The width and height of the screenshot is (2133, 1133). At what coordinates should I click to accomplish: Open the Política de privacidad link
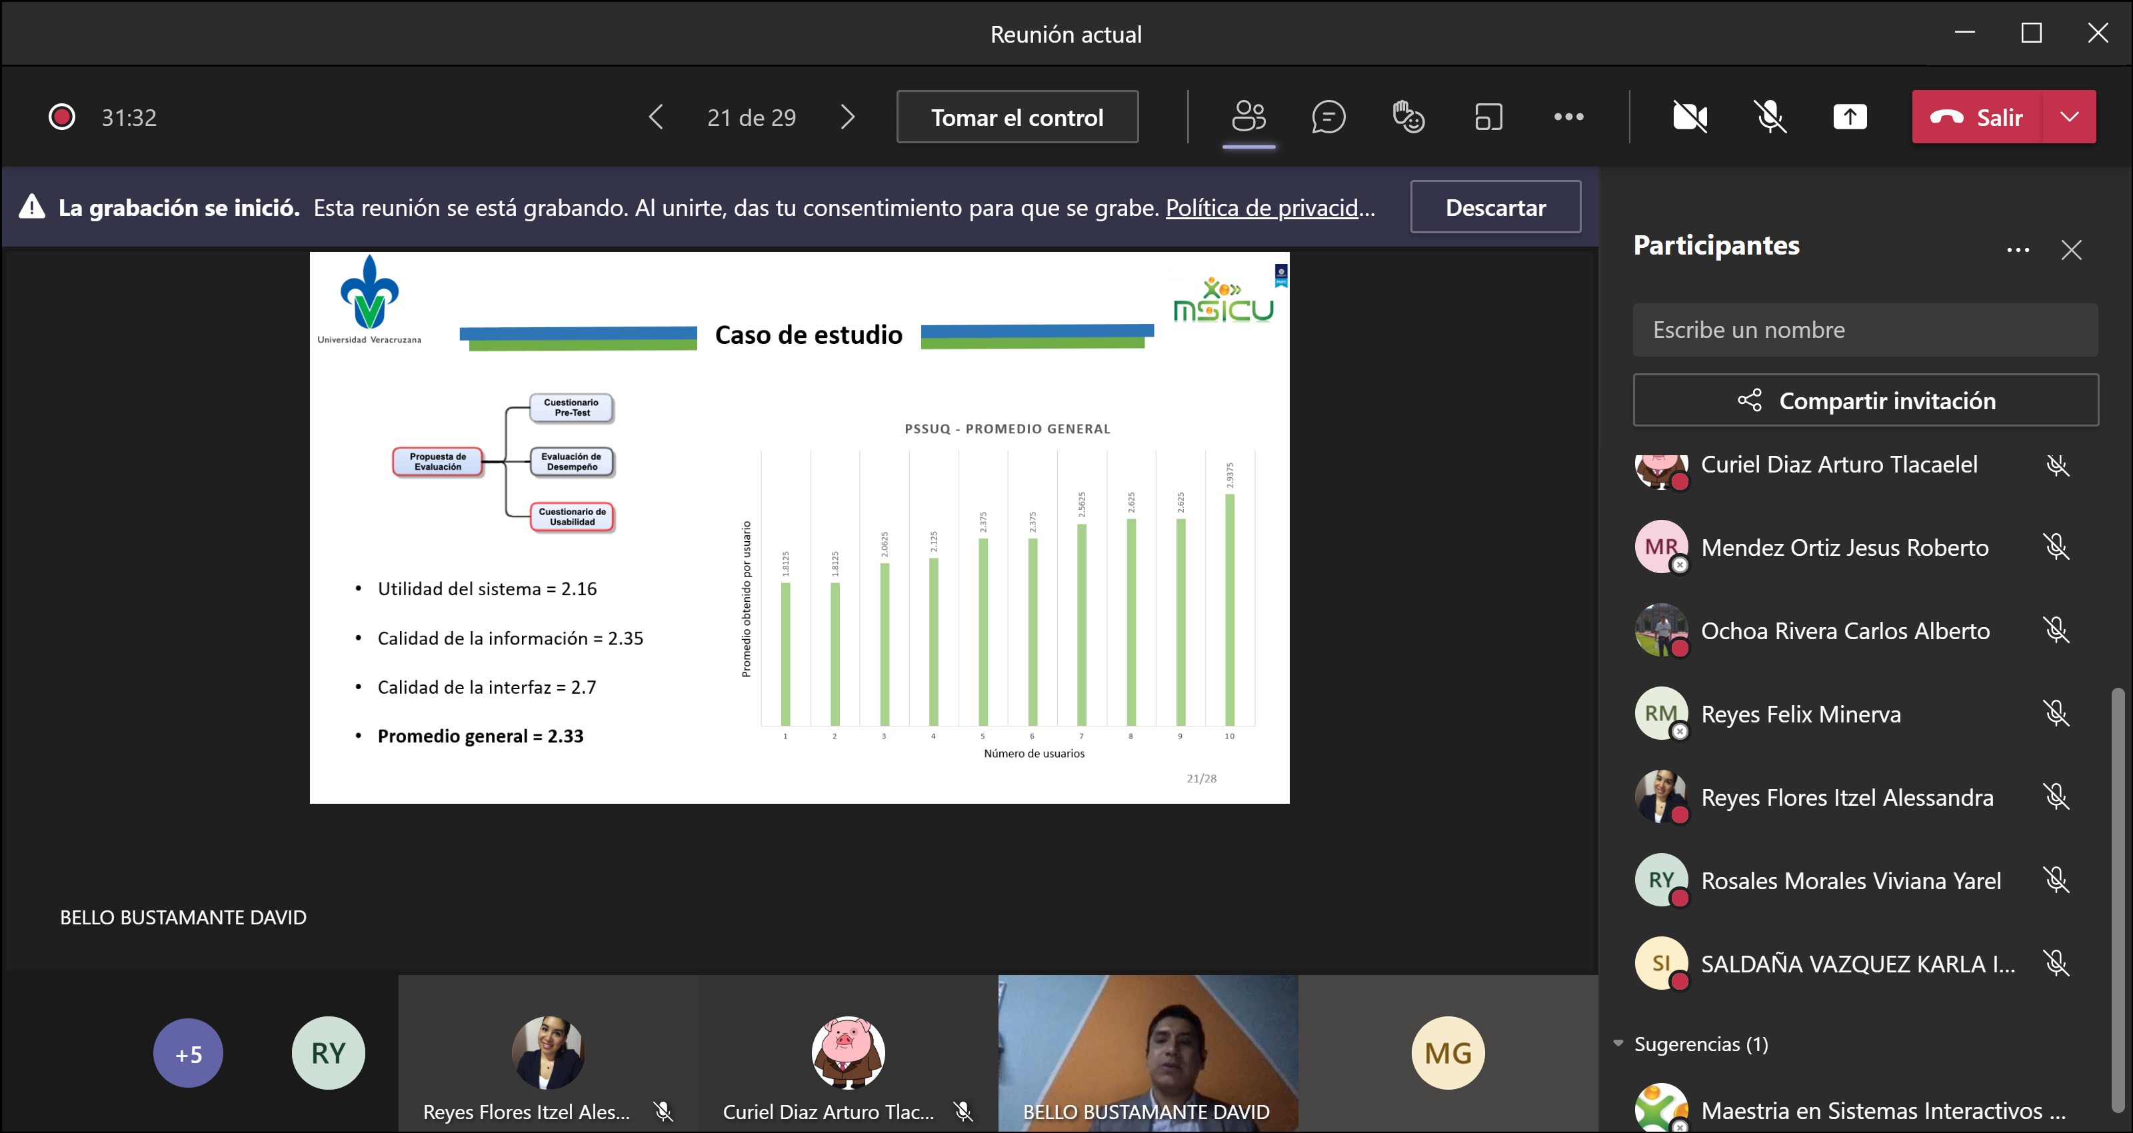click(1262, 208)
